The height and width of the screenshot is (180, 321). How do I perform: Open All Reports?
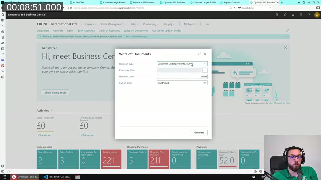coord(190,24)
